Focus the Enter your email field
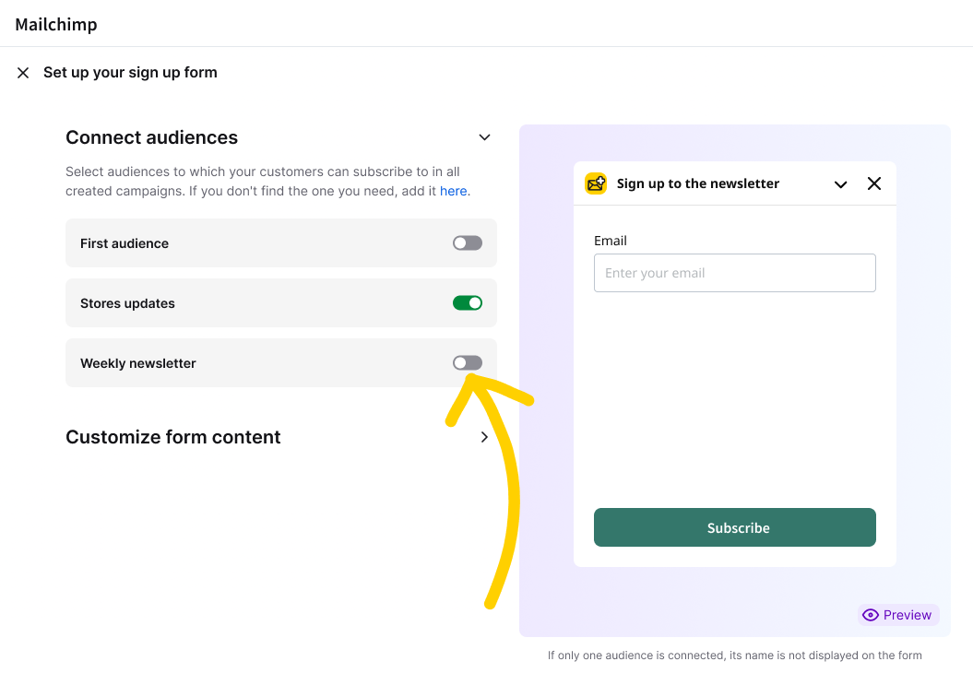The image size is (973, 685). tap(735, 273)
